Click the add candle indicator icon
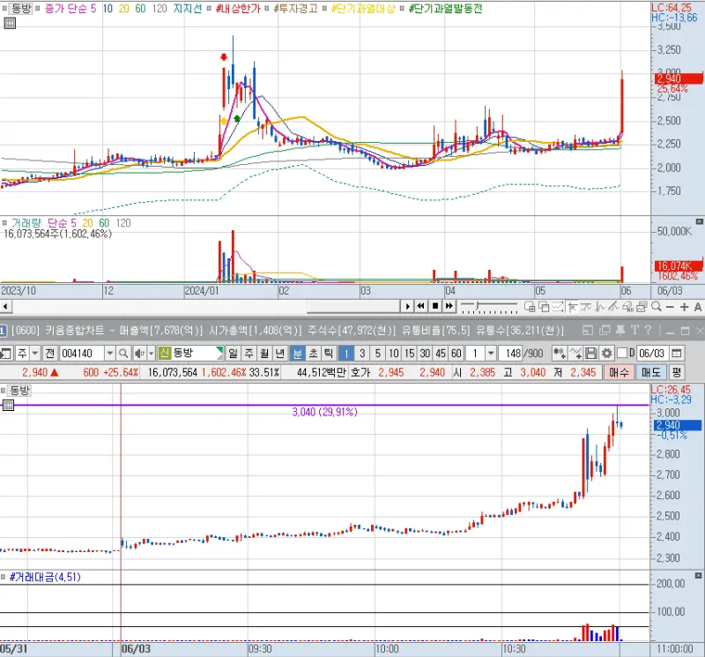This screenshot has width=705, height=657. [560, 354]
